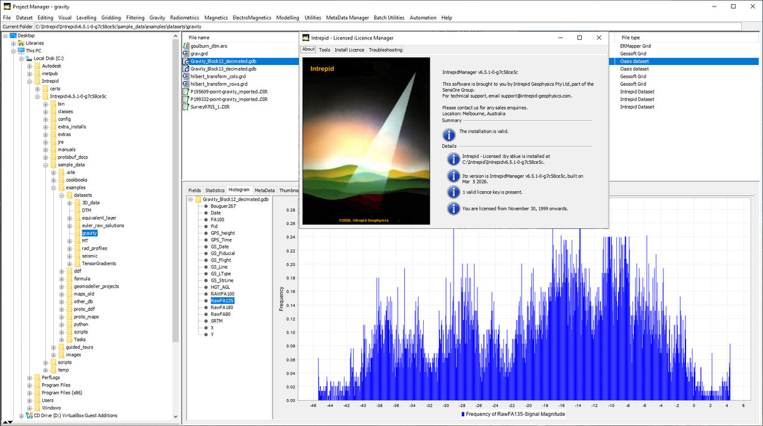Click the Desktop icon in folder tree
The image size is (763, 426).
pos(13,36)
